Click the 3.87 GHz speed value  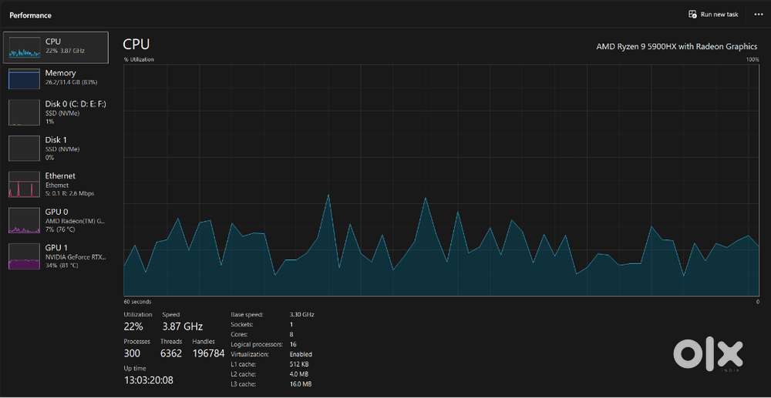click(x=182, y=326)
